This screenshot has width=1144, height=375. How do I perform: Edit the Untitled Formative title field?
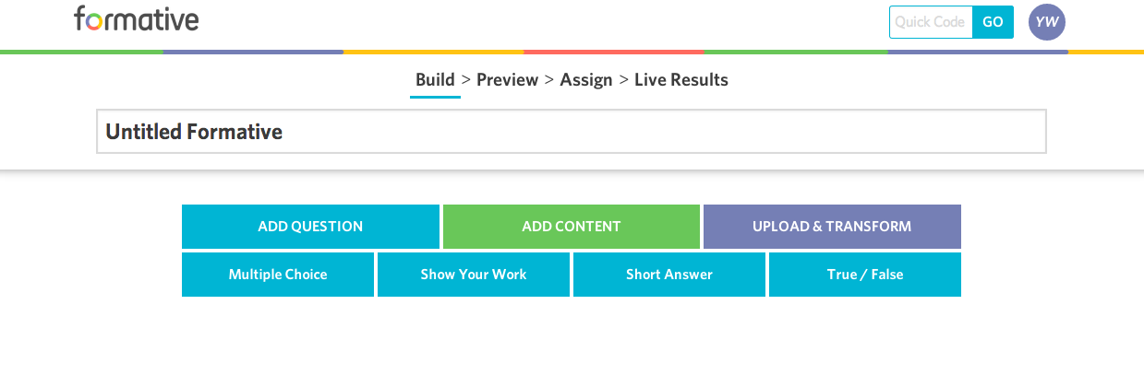pos(571,132)
